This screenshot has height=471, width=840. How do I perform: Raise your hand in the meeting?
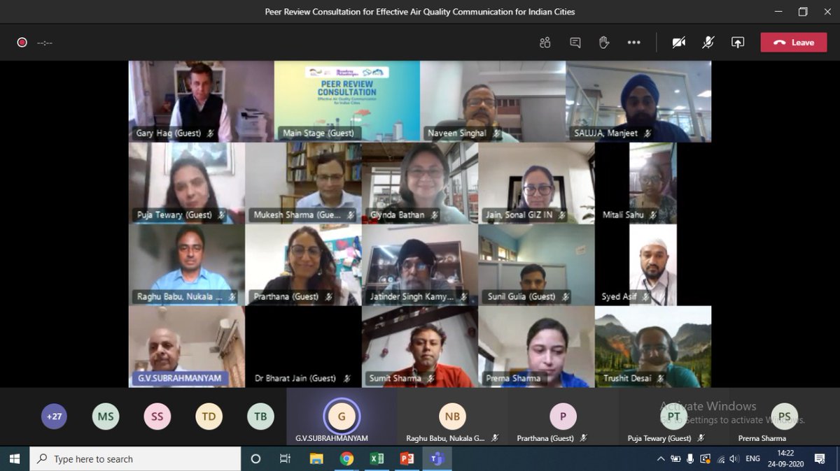[604, 43]
